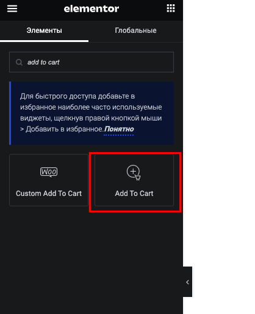
Task: Select the Custom Add To Cart widget card
Action: tap(49, 180)
